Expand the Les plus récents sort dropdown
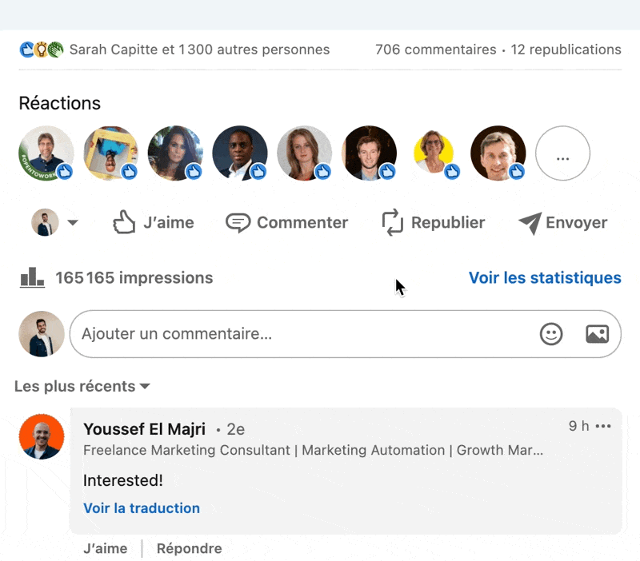 click(82, 387)
